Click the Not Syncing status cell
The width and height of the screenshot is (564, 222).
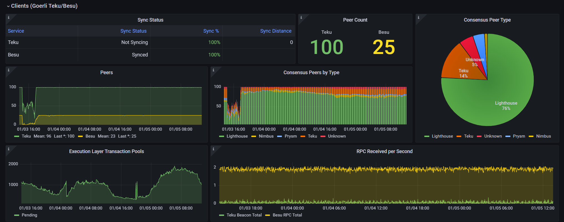[114, 42]
